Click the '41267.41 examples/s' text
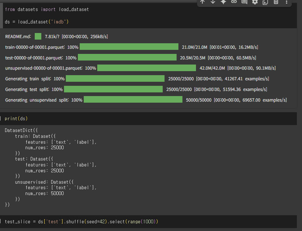302x231 pixels. point(247,79)
